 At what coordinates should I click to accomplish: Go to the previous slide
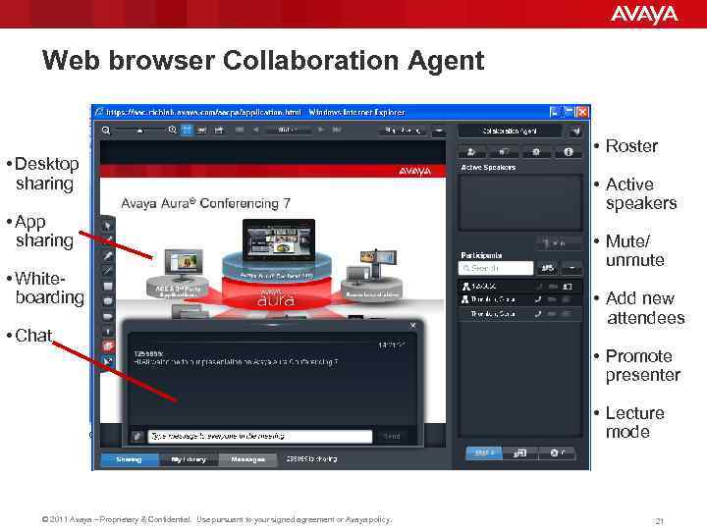pos(256,130)
